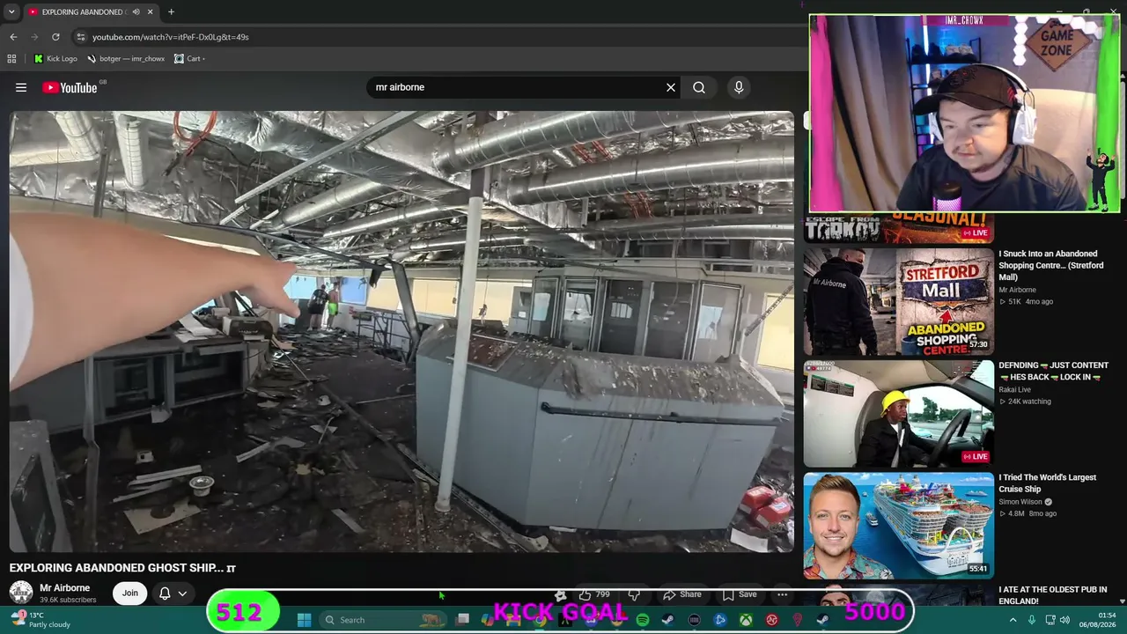Open the Xbox app from the taskbar

[x=746, y=620]
